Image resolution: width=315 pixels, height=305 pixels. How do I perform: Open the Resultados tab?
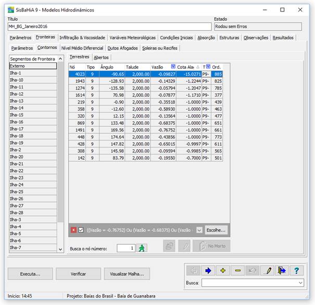click(x=283, y=37)
